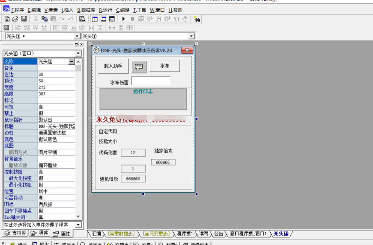Screen dimensions: 373x245
Task: Click the Save toolbar icon
Action: [23, 19]
